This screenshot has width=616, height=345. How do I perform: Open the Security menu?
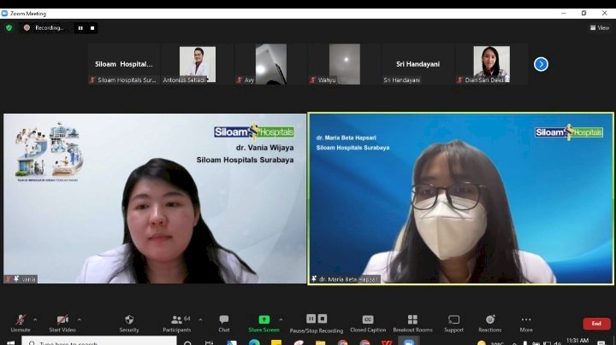[129, 324]
